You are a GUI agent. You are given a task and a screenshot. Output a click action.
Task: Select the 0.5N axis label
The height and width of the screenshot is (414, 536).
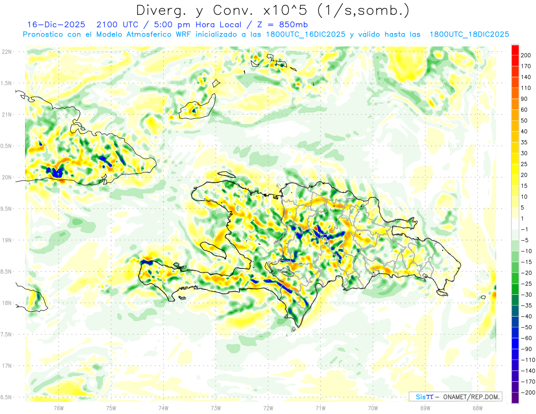click(7, 146)
